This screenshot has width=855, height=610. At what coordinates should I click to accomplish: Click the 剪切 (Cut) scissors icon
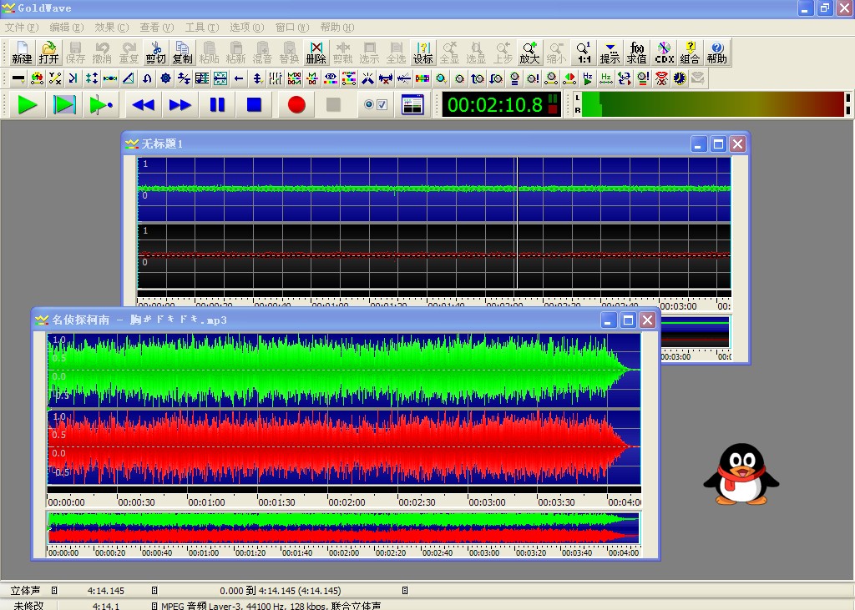point(155,53)
